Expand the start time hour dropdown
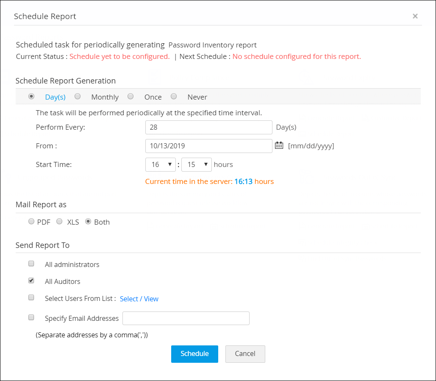Viewport: 436px width, 381px height. point(161,164)
